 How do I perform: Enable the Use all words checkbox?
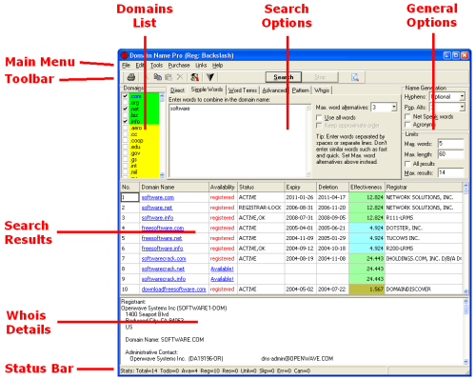pyautogui.click(x=319, y=118)
